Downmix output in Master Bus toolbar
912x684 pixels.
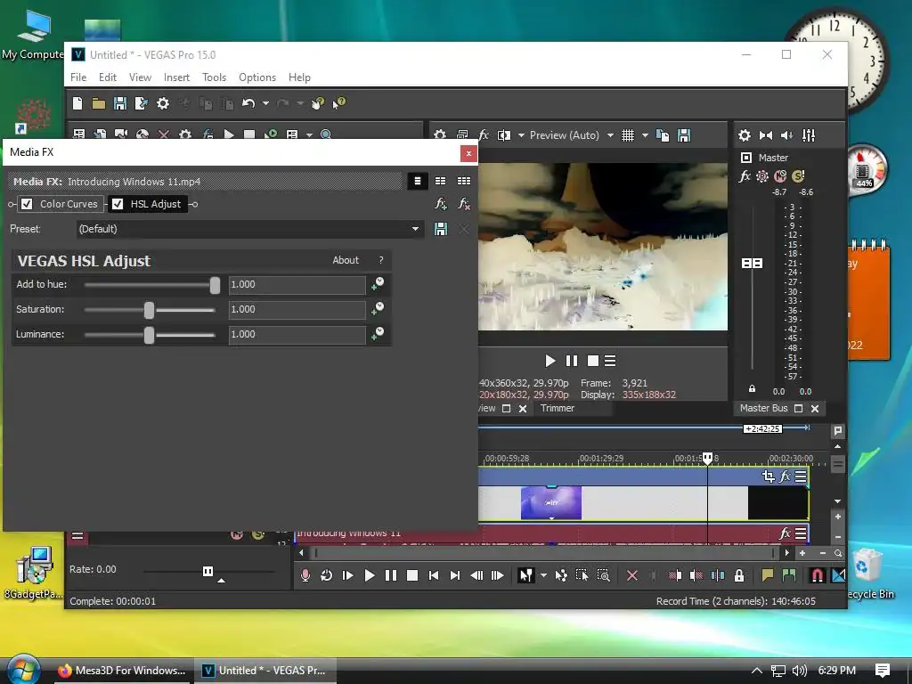click(x=765, y=135)
